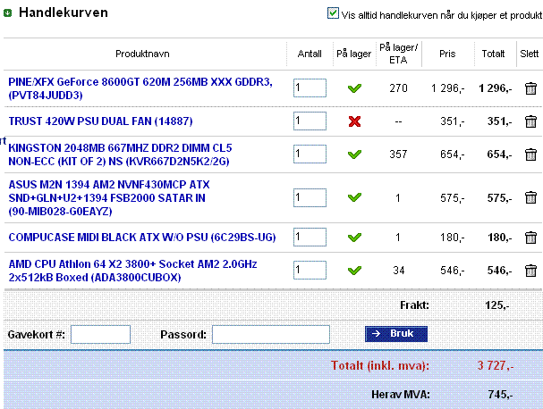
Task: Remove TRUST 420W PSU from cart
Action: tap(530, 121)
